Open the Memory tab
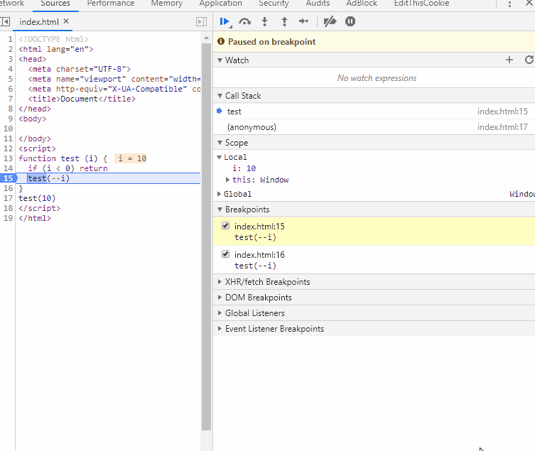 click(167, 4)
